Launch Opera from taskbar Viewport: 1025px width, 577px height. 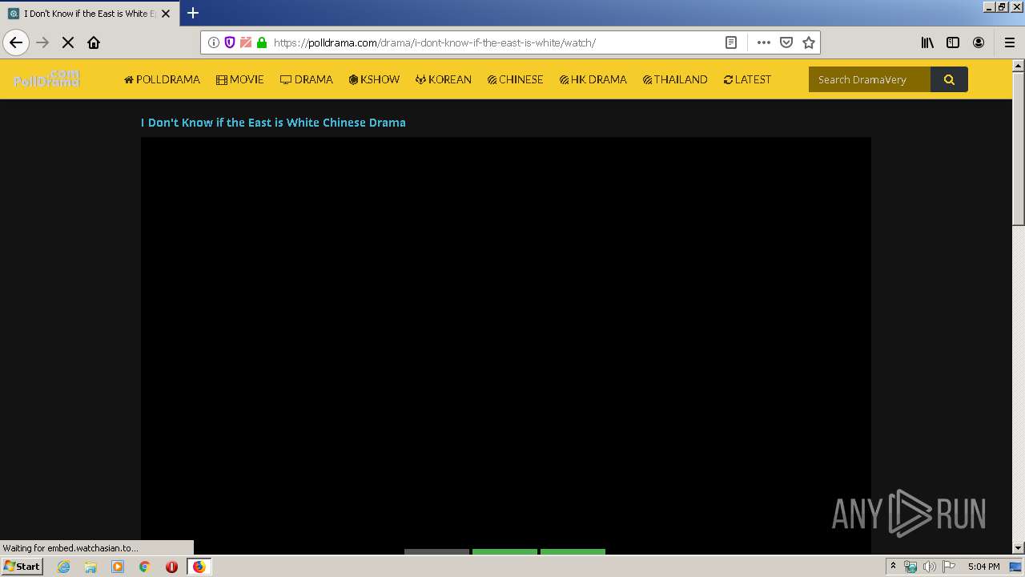[171, 567]
